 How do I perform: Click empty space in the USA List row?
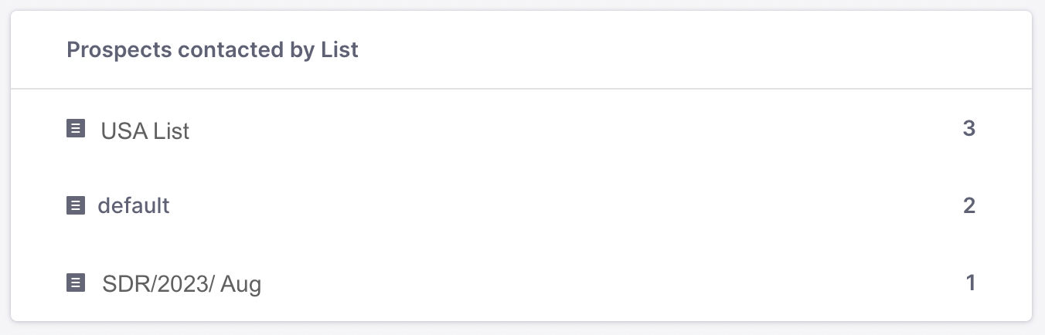click(541, 129)
